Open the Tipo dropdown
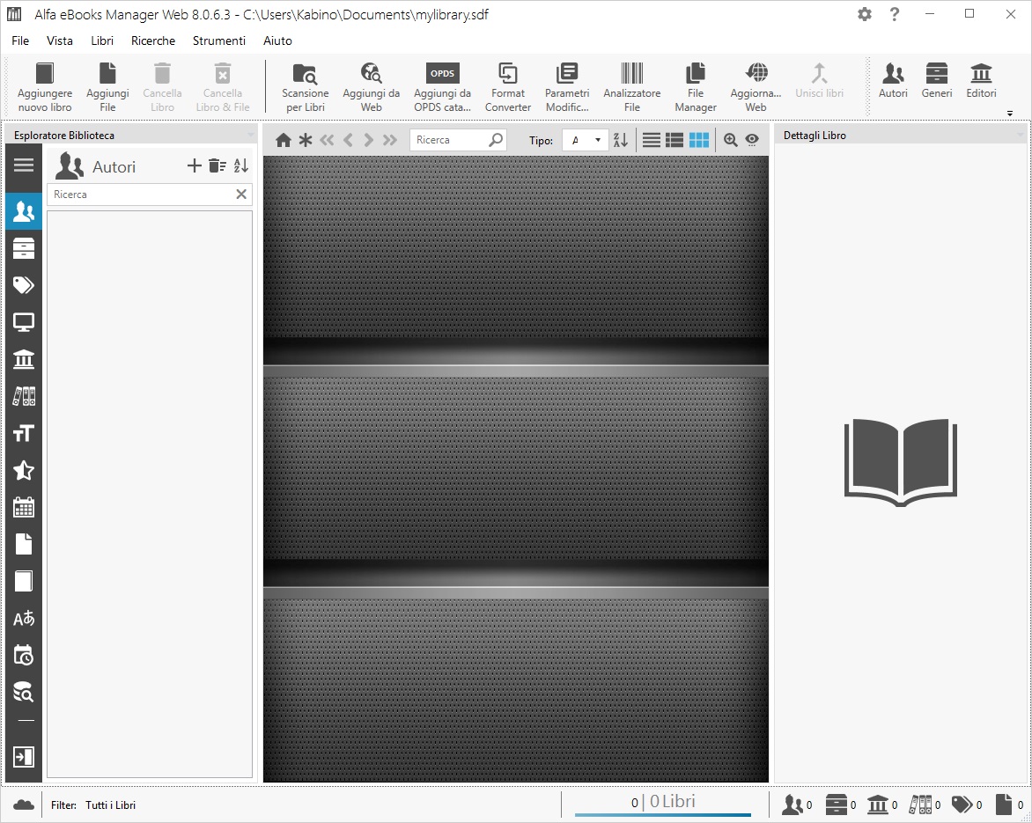 585,139
